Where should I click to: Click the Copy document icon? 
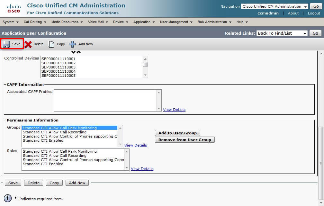(x=51, y=44)
